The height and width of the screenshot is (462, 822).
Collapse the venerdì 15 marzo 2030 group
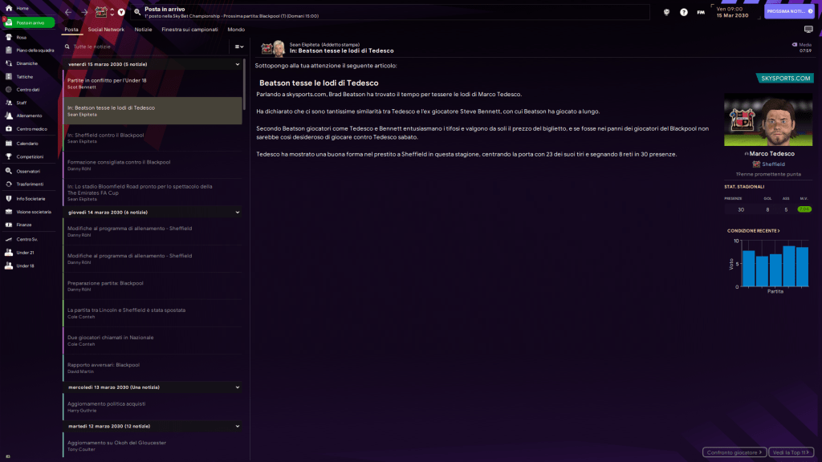[238, 63]
